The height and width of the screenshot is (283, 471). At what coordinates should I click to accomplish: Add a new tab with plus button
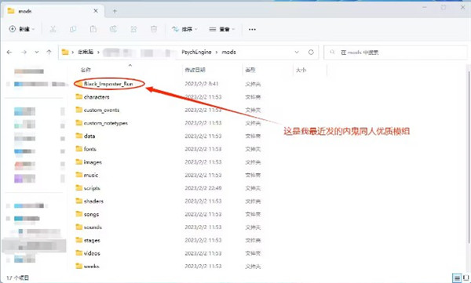(115, 11)
